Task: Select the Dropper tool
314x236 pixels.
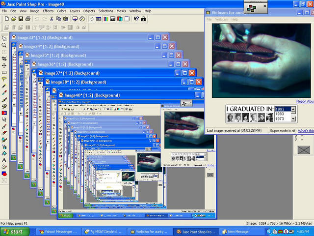Action: click(x=4, y=93)
